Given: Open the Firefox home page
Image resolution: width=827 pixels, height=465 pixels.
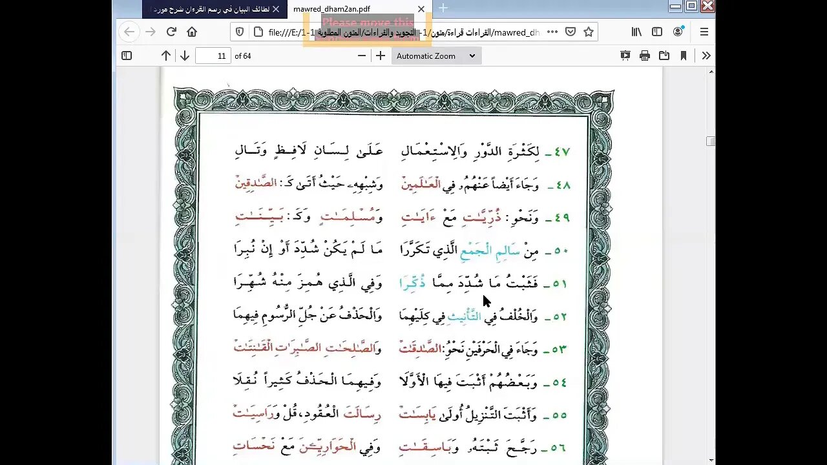Looking at the screenshot, I should tap(192, 32).
